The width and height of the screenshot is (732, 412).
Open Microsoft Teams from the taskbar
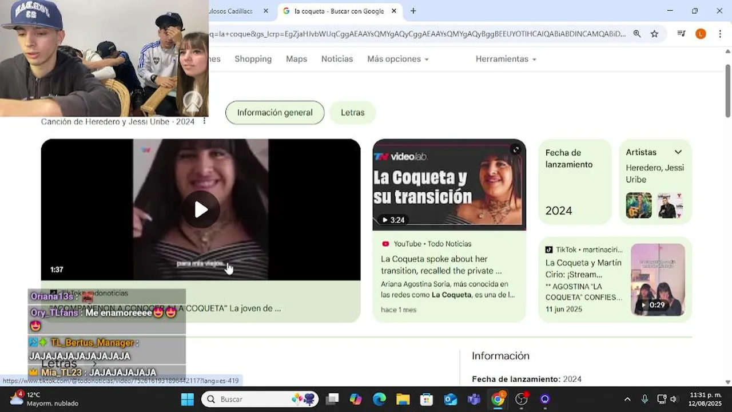pyautogui.click(x=474, y=399)
